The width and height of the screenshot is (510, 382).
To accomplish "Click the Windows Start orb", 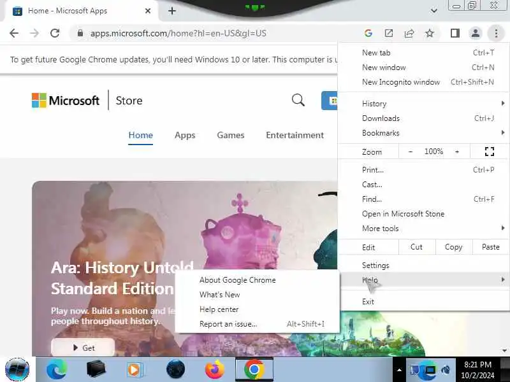I will coord(17,369).
